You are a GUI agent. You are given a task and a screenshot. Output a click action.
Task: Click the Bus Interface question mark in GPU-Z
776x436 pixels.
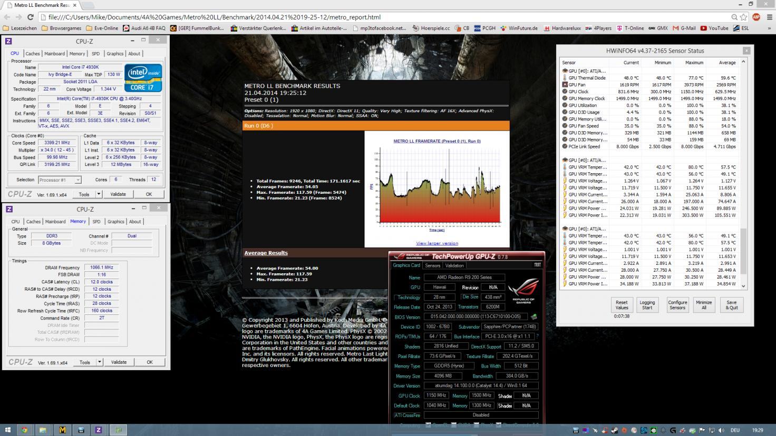point(537,336)
